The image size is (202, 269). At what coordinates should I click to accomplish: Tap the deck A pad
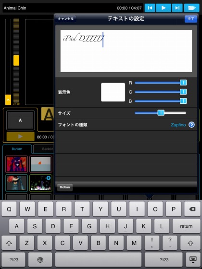click(x=20, y=120)
